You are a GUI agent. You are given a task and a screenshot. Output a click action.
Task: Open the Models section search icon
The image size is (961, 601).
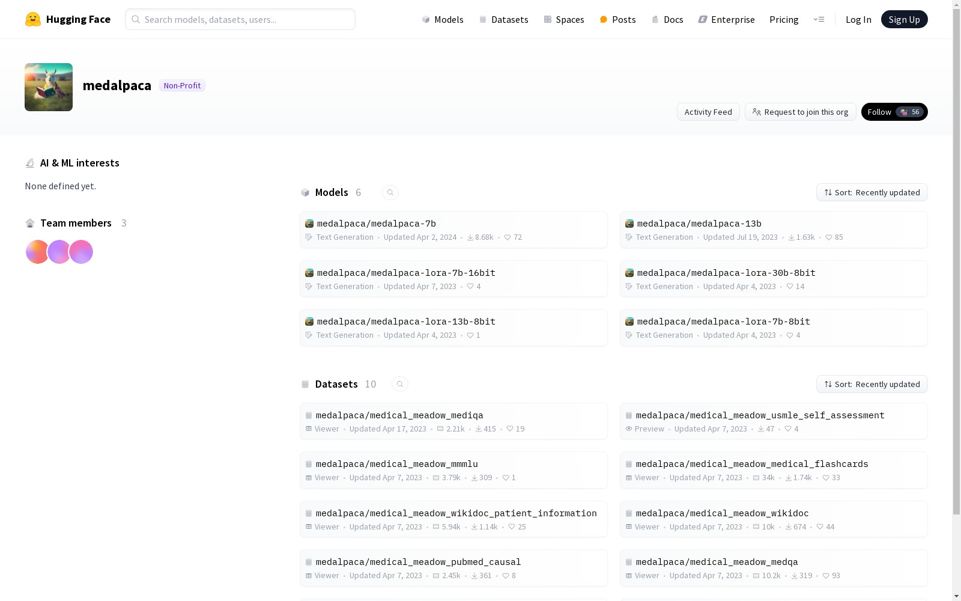[x=390, y=192]
